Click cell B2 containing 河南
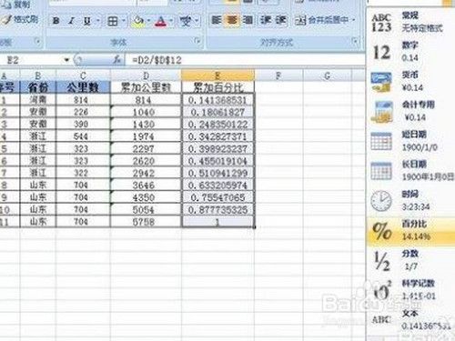 click(x=38, y=100)
